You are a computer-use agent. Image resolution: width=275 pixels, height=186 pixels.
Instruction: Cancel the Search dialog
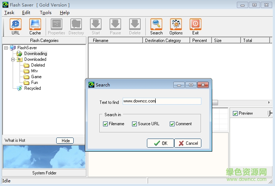(188, 143)
